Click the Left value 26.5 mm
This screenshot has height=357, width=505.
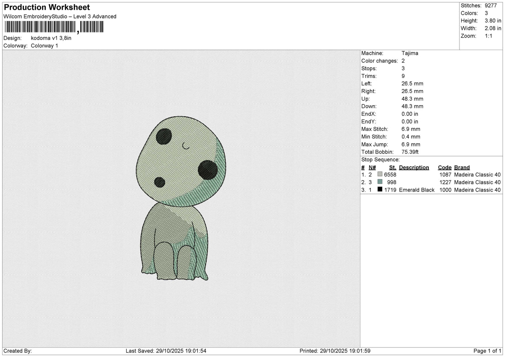[412, 83]
